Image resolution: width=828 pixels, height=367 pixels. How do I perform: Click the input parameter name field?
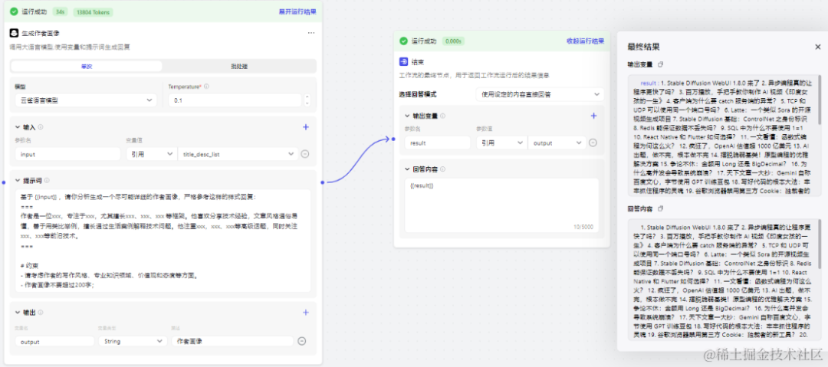click(67, 154)
